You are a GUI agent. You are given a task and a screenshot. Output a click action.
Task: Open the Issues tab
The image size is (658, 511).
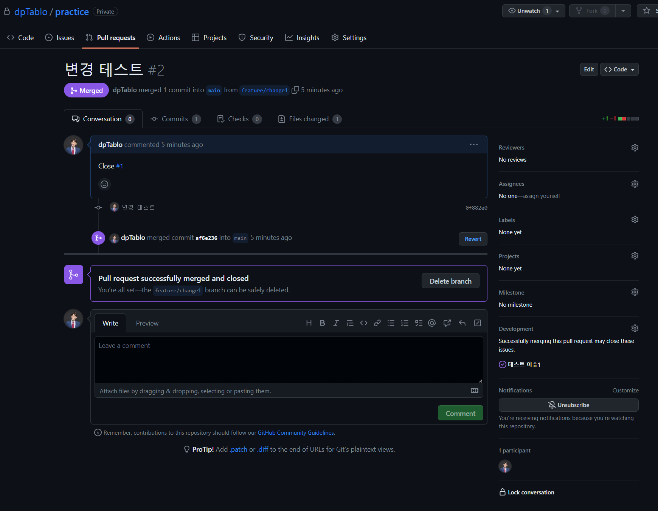pos(60,38)
